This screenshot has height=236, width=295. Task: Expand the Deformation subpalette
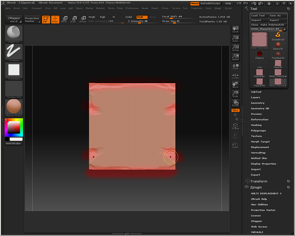260,119
